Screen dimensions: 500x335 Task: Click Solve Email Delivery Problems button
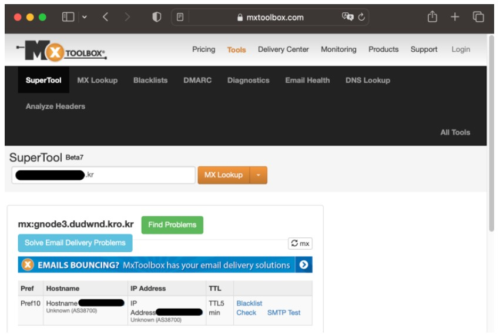click(x=75, y=243)
